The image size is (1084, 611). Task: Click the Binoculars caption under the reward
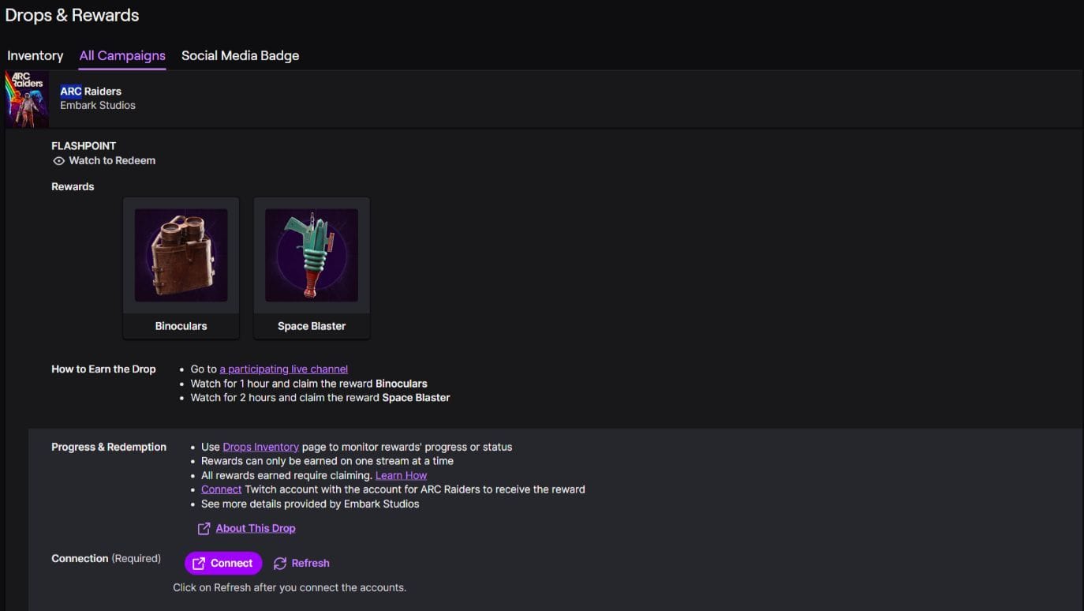181,326
